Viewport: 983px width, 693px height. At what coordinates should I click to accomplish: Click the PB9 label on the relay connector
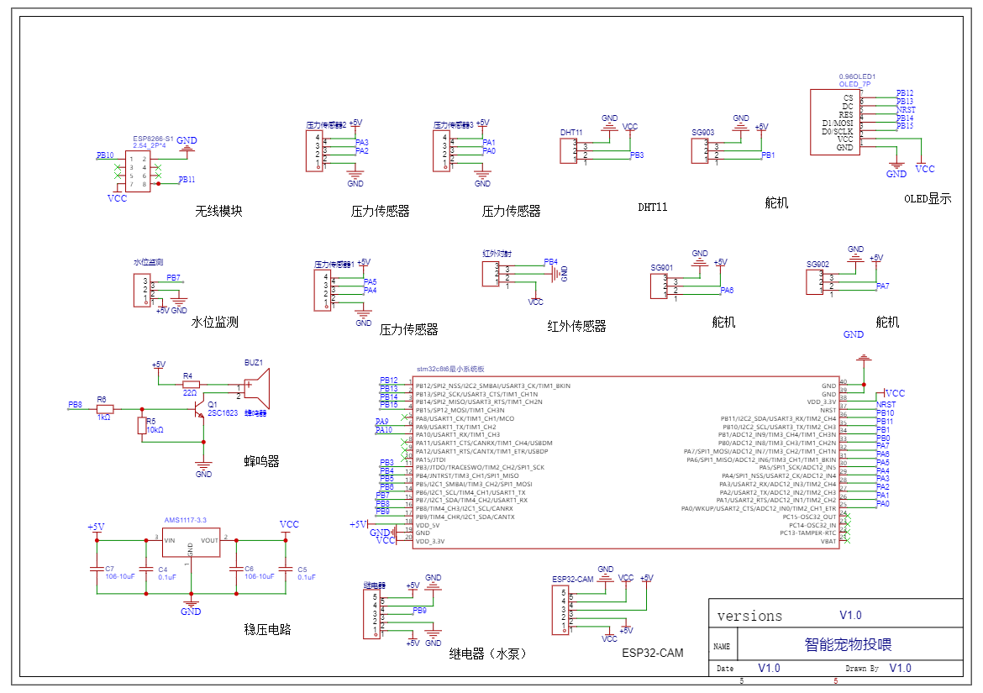coord(419,610)
